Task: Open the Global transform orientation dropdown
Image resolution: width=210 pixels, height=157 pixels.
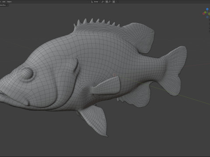Action: point(95,2)
